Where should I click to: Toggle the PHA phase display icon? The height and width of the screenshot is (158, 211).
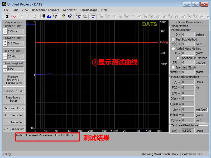pyautogui.click(x=78, y=16)
